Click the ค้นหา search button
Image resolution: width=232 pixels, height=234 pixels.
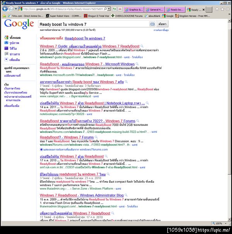[162, 24]
